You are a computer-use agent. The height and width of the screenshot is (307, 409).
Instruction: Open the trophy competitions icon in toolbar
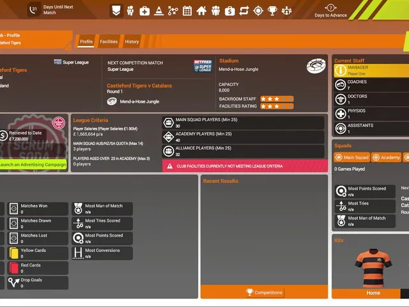pyautogui.click(x=272, y=11)
